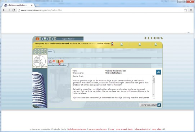Bookmark page with the star icon
Image resolution: width=195 pixels, height=132 pixels.
pos(186,10)
